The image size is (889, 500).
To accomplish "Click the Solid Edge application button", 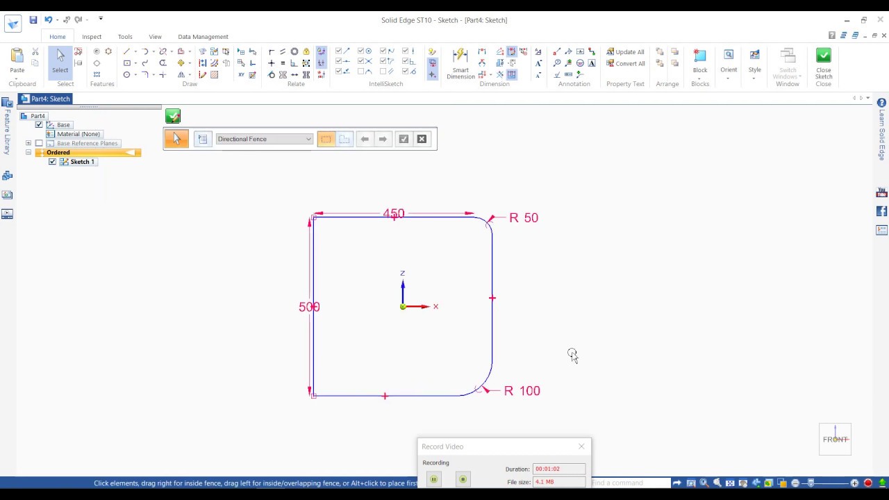I will tap(13, 24).
